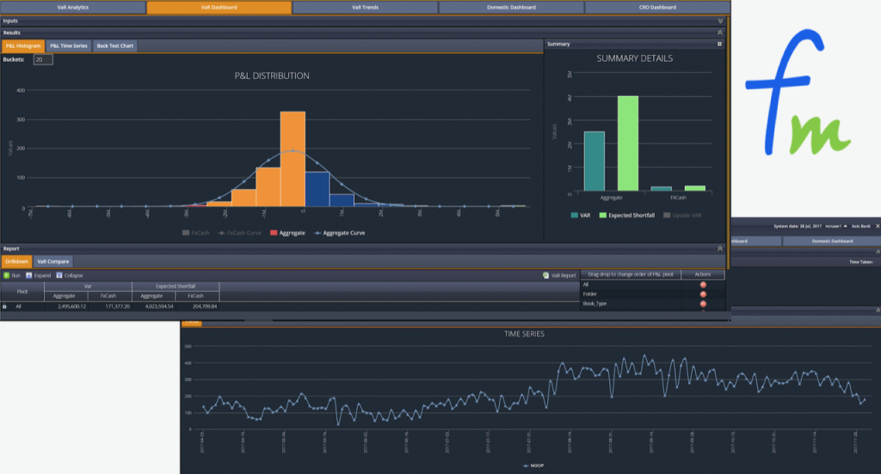Screen dimensions: 881x474
Task: Click the Expand icon in report toolbar
Action: click(28, 276)
